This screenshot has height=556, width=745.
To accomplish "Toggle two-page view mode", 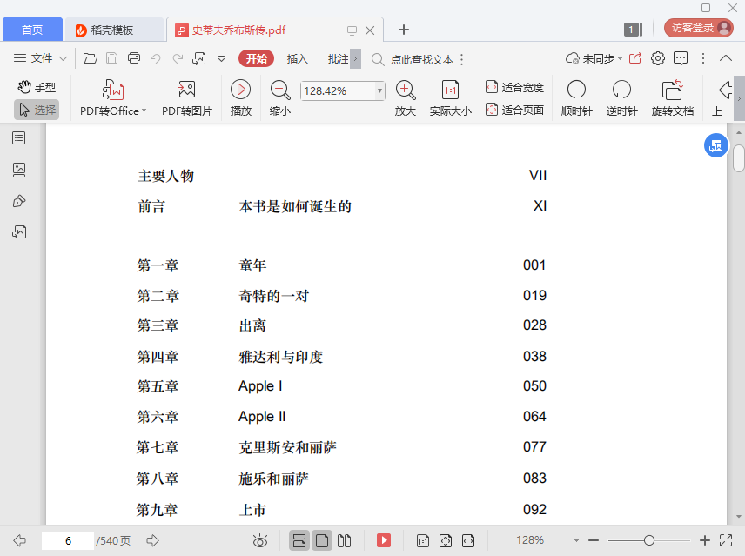I will pos(344,540).
